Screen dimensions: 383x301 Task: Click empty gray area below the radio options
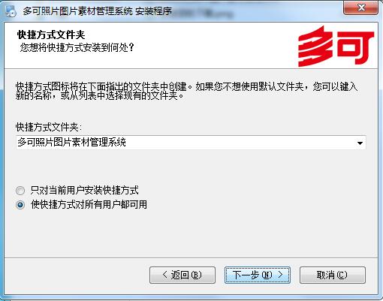(190, 233)
